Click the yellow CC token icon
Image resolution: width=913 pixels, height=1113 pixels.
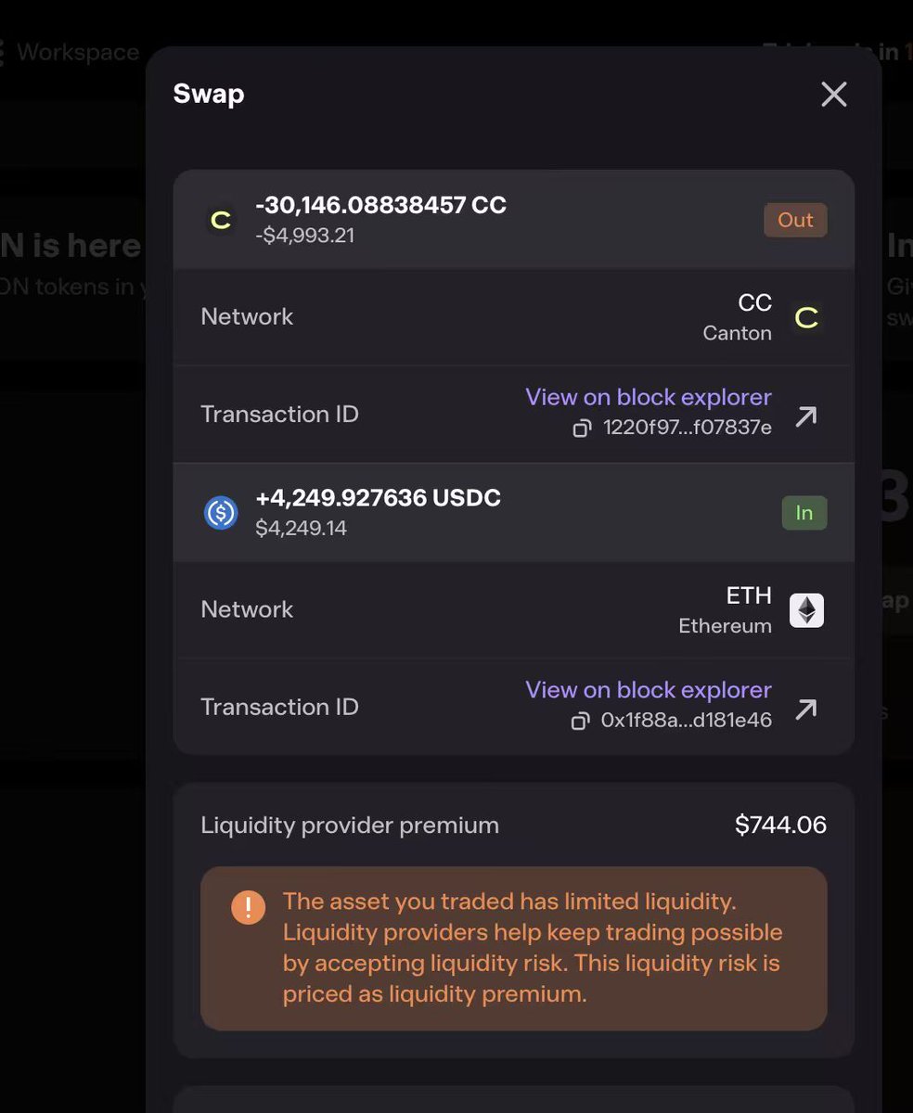coord(221,221)
